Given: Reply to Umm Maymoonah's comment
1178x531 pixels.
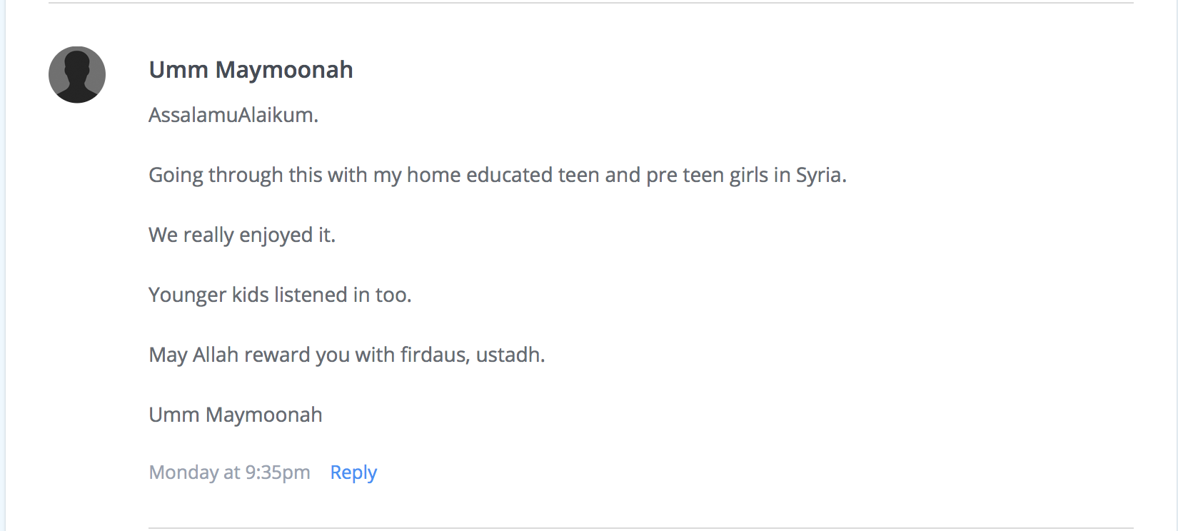Looking at the screenshot, I should pyautogui.click(x=353, y=472).
